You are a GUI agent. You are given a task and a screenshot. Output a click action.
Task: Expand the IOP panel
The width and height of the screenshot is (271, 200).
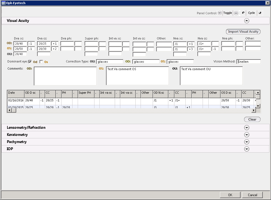(x=247, y=149)
